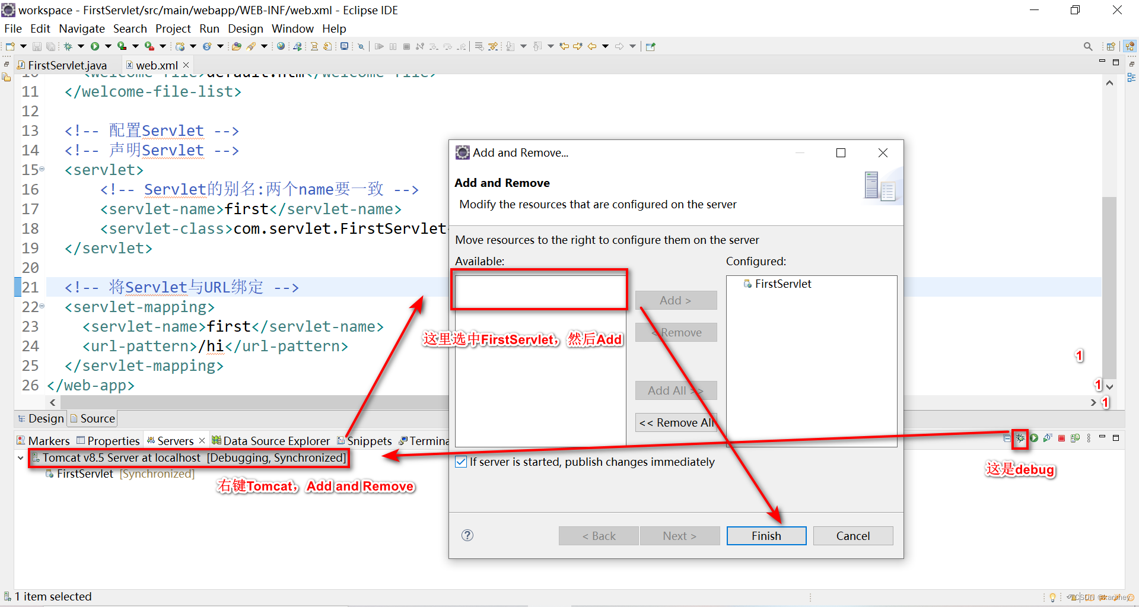Switch to the Design tab of web.xml editor

coord(40,418)
